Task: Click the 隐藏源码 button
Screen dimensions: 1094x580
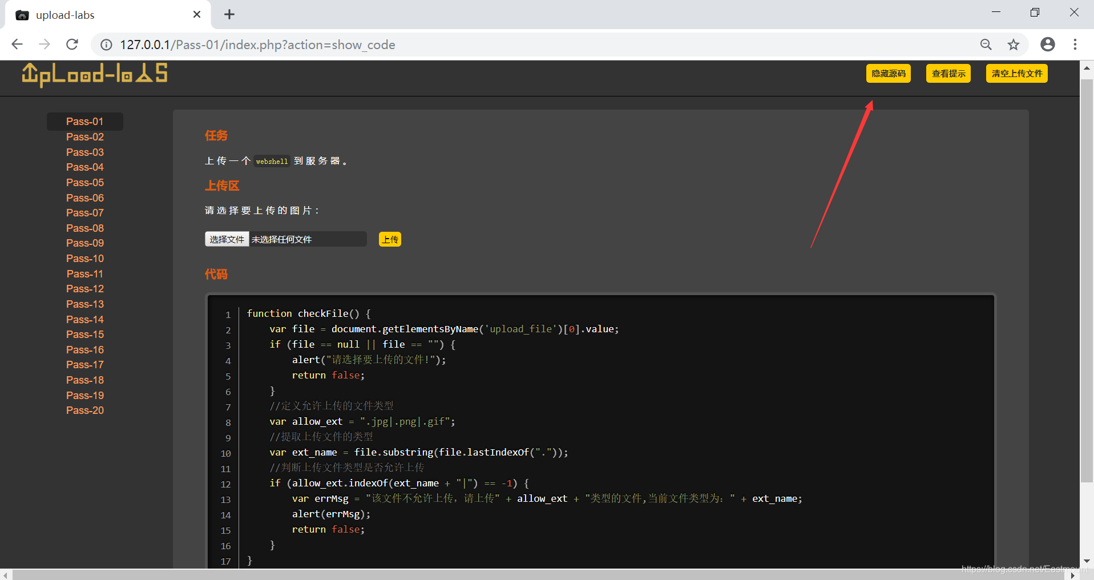Action: click(889, 74)
